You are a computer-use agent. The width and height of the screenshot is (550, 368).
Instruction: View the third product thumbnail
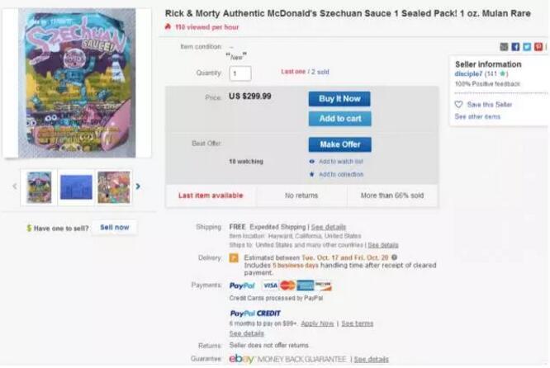[x=113, y=187]
